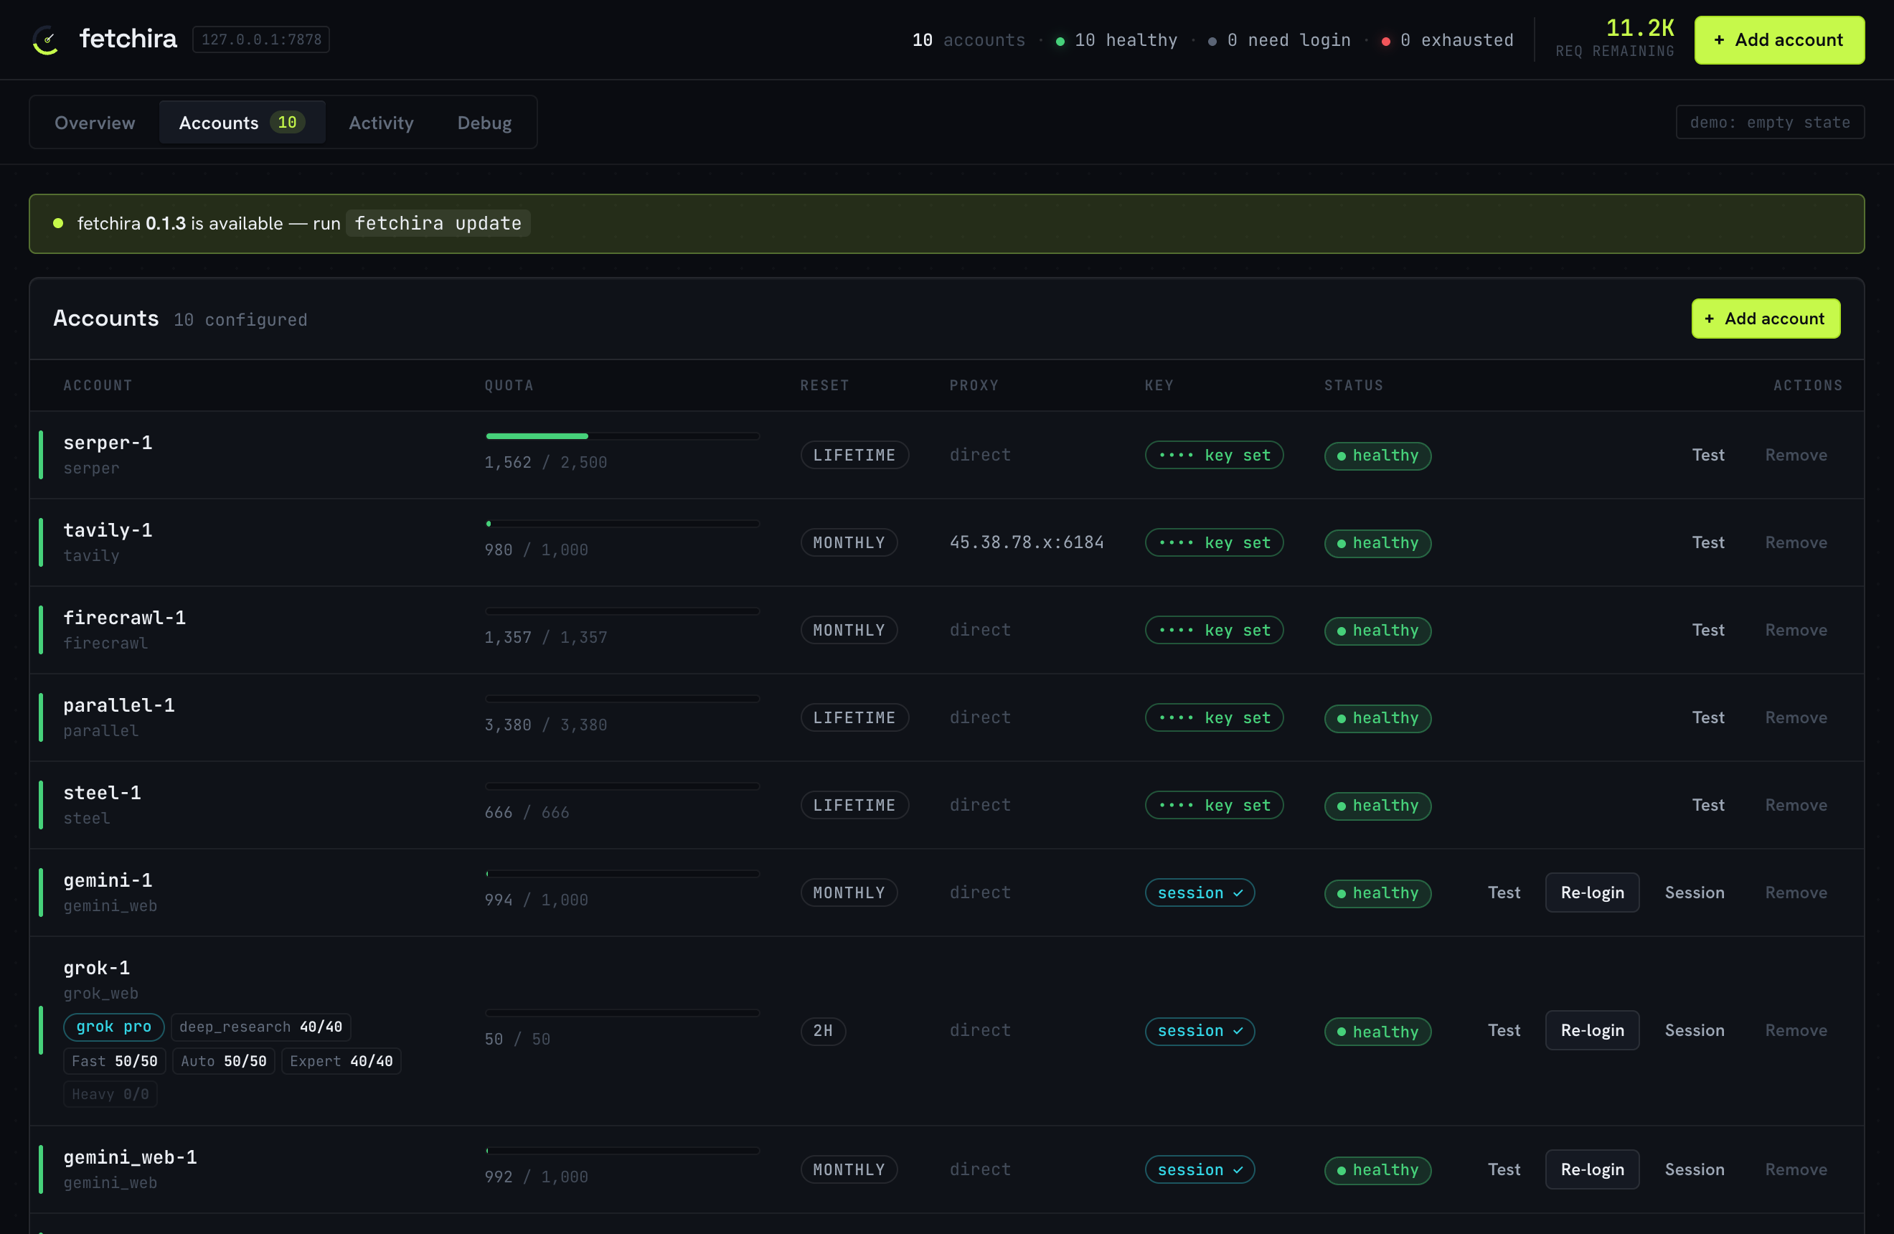Re-login the gemini_web-1 account

1591,1169
